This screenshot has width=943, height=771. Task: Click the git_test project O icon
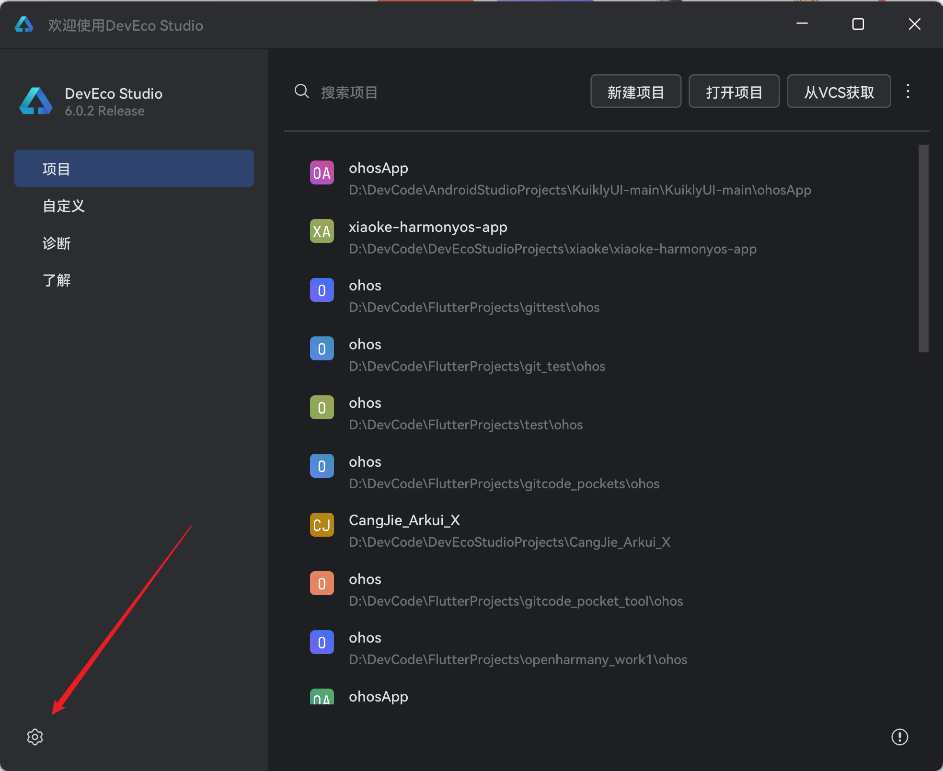[322, 349]
